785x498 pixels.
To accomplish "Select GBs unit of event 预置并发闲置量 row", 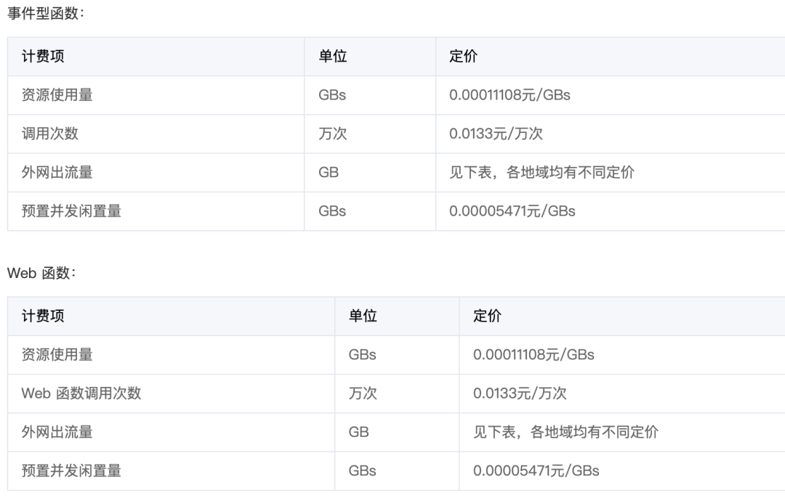I will [332, 211].
